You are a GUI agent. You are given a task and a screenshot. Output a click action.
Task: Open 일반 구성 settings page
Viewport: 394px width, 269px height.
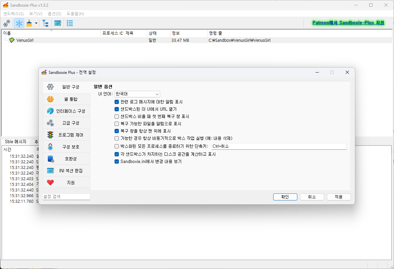tap(67, 87)
